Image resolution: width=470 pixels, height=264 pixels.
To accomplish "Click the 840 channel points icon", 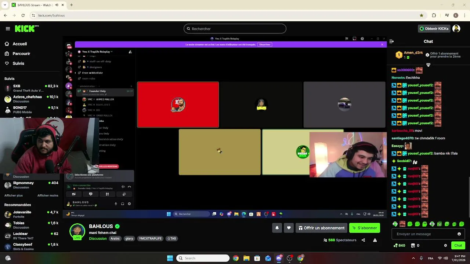I will tap(395, 245).
